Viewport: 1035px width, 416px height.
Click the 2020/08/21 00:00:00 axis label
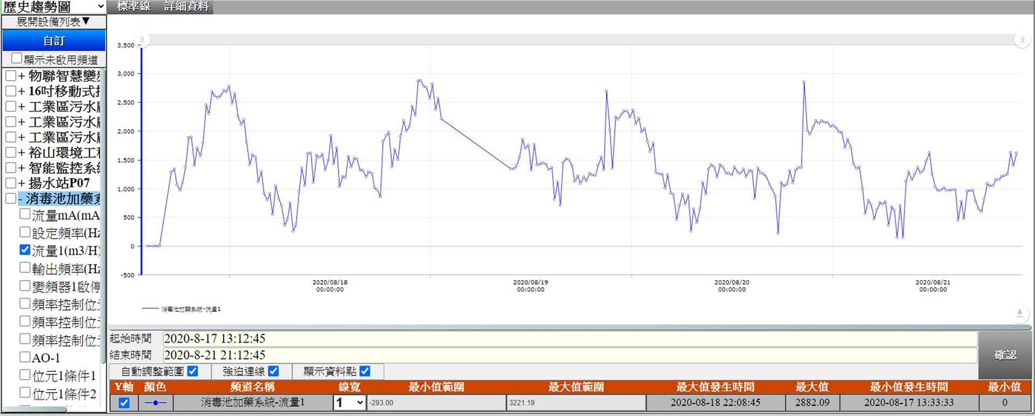pos(933,286)
